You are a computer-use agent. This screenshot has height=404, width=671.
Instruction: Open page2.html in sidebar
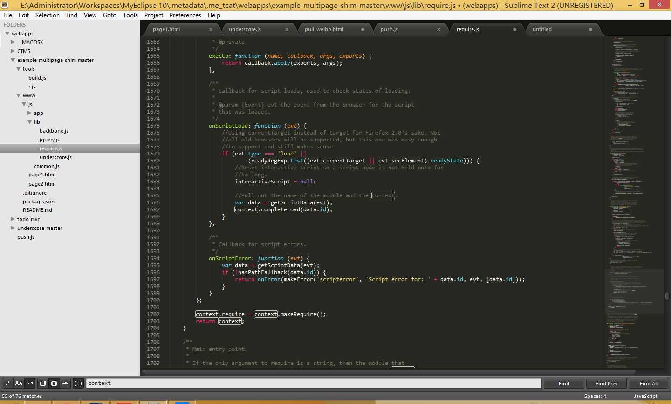point(42,184)
